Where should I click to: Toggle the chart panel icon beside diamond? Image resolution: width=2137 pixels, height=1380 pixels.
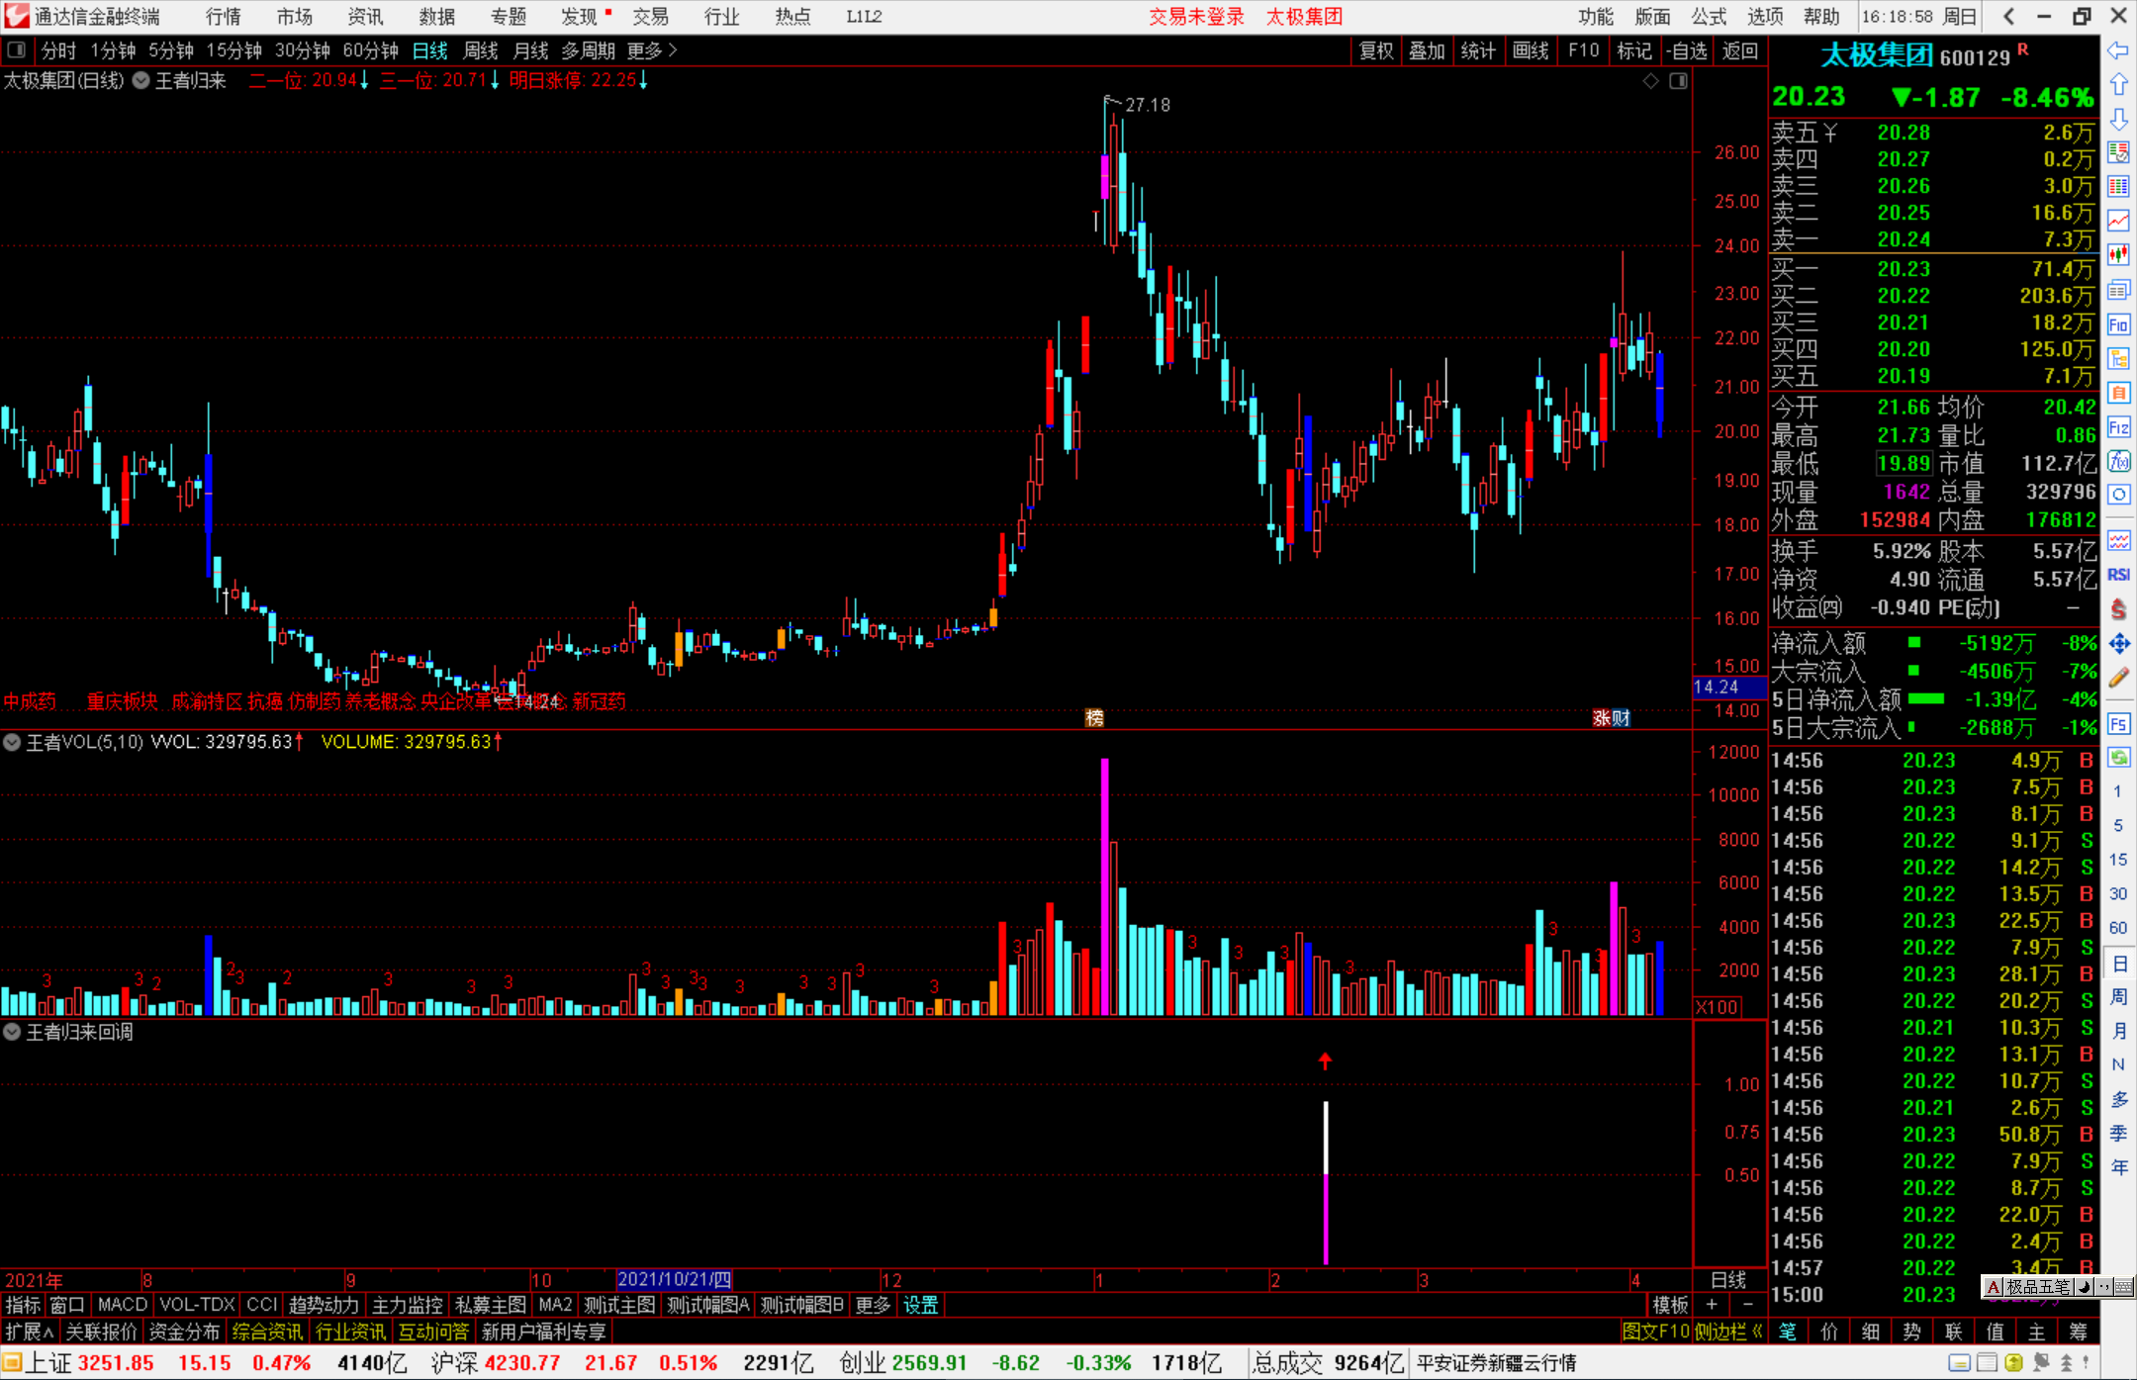[1678, 81]
